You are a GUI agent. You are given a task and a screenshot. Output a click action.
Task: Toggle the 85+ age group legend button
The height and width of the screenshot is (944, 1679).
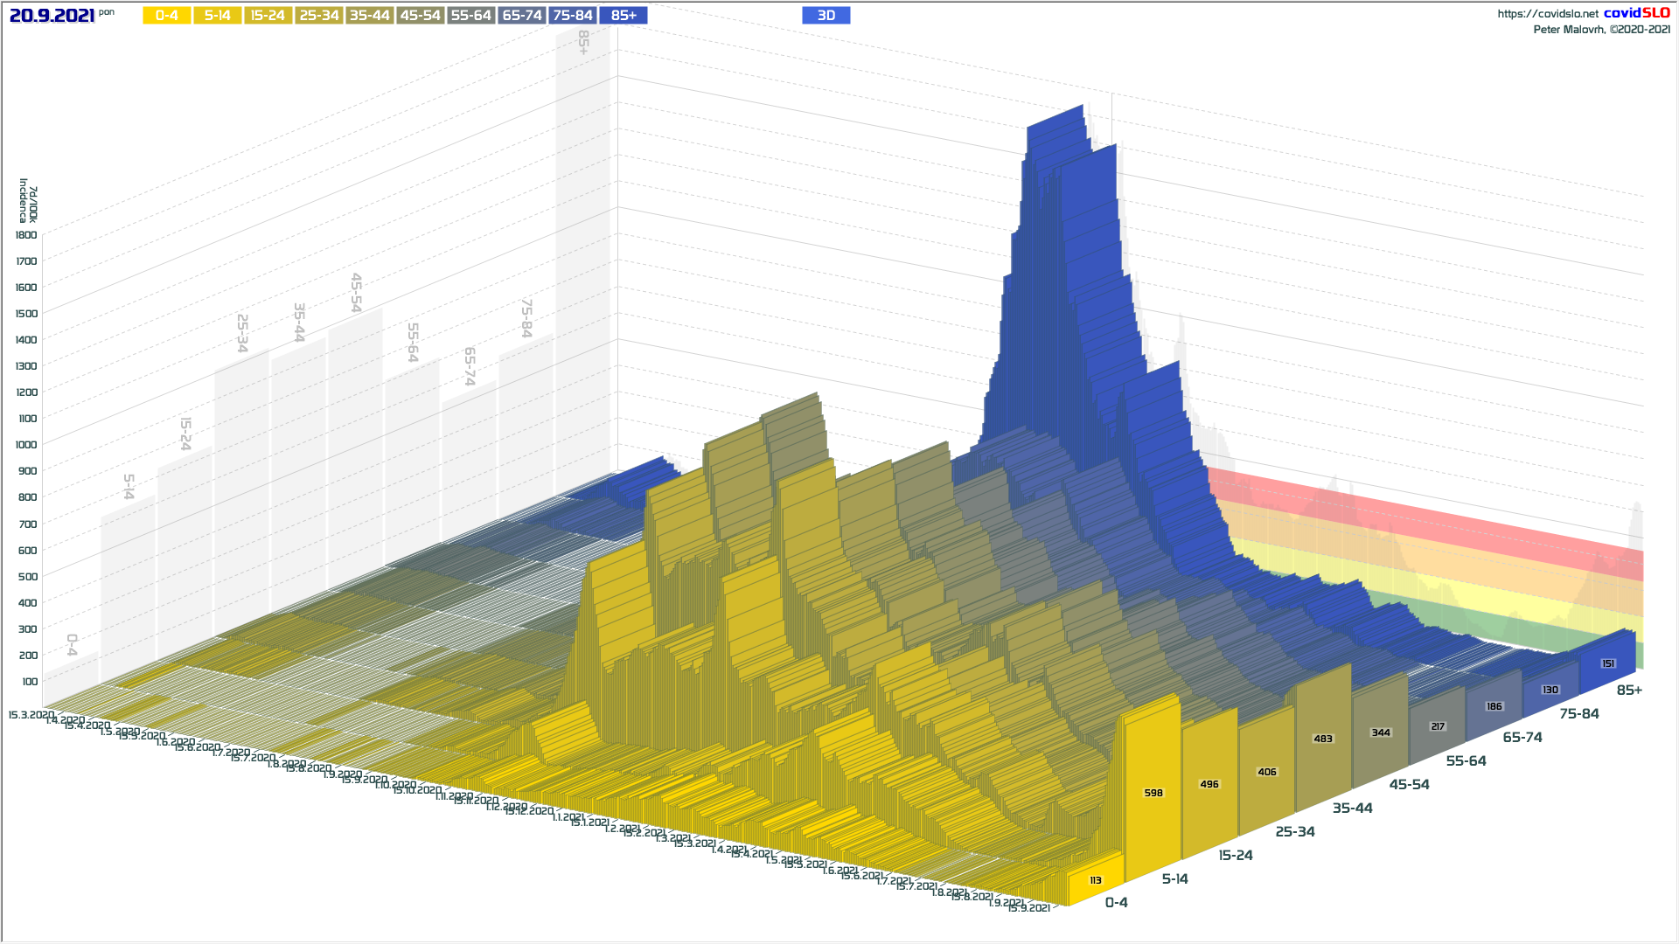tap(623, 16)
